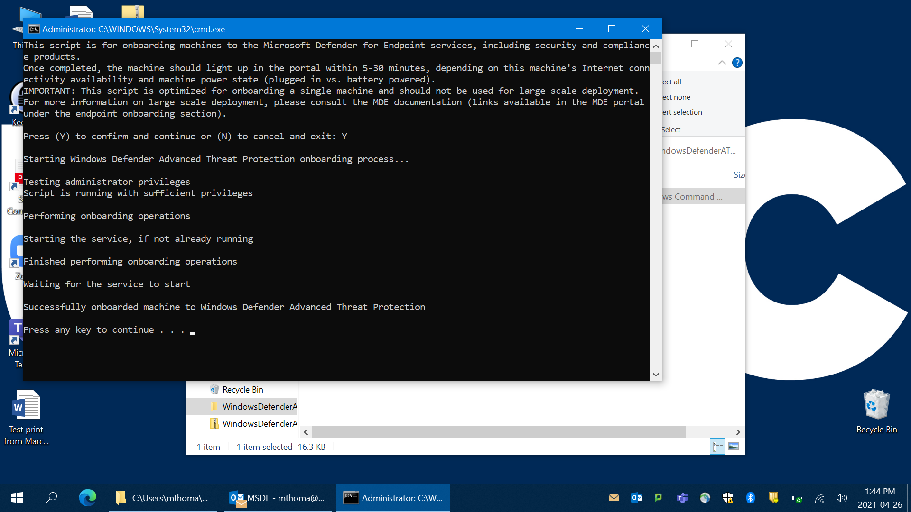Click cmd scrollbar up arrow
The width and height of the screenshot is (911, 512).
tap(656, 46)
